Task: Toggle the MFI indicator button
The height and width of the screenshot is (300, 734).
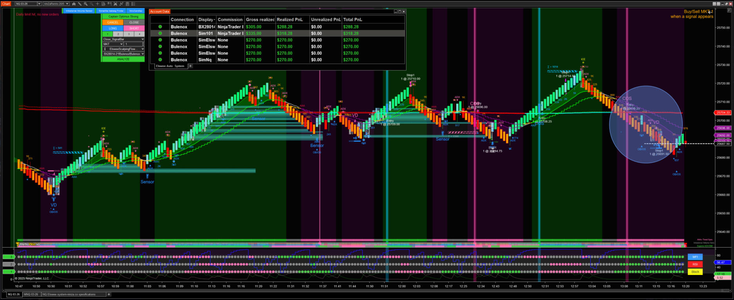Action: (695, 257)
